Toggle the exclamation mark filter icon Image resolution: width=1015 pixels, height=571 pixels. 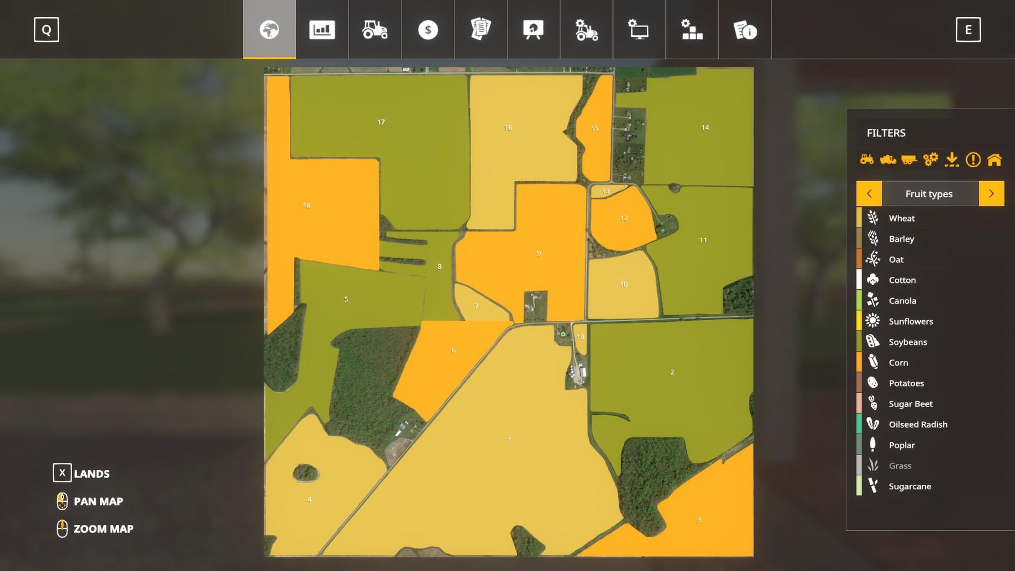coord(973,160)
